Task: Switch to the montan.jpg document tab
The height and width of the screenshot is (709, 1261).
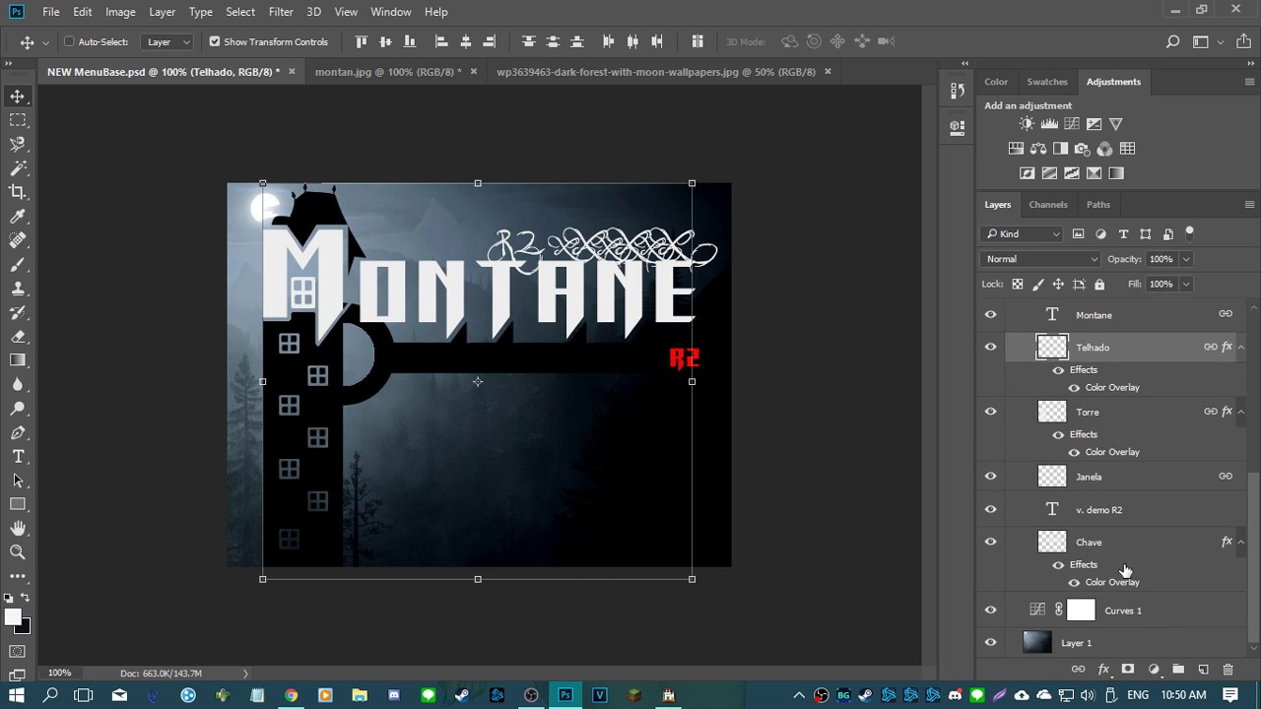Action: click(387, 72)
